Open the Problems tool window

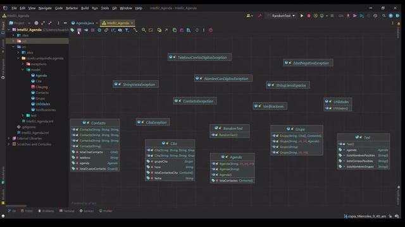tap(46, 211)
